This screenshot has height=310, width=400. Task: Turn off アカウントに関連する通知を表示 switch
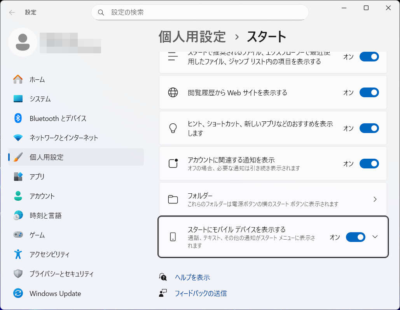369,164
